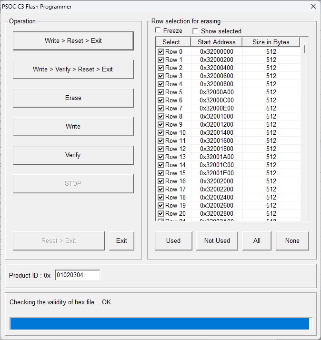
Task: Click the Product ID input field
Action: 77,275
